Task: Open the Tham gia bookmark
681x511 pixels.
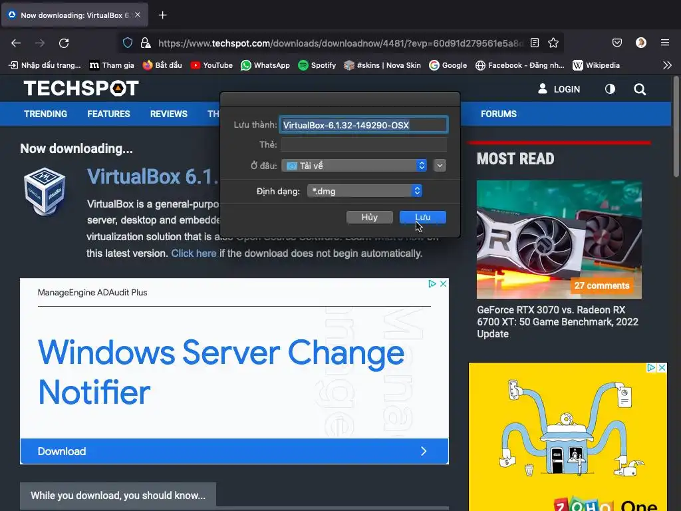Action: click(x=112, y=65)
